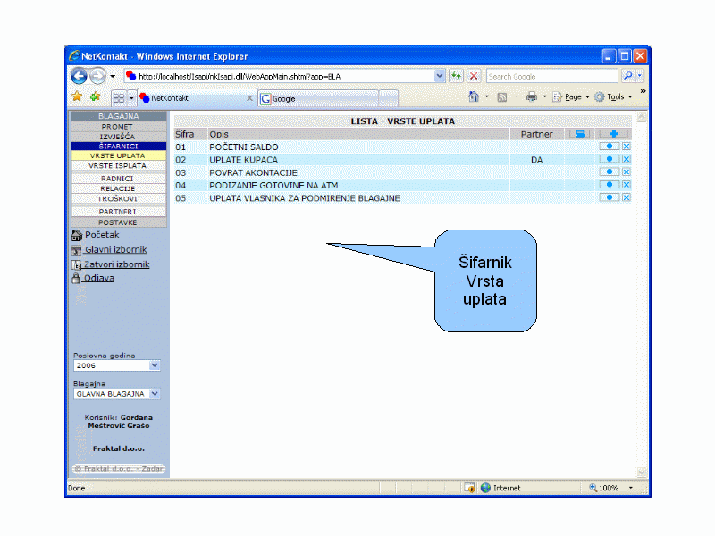715x536 pixels.
Task: Delete the UPLATE KUPACA row
Action: [x=627, y=159]
